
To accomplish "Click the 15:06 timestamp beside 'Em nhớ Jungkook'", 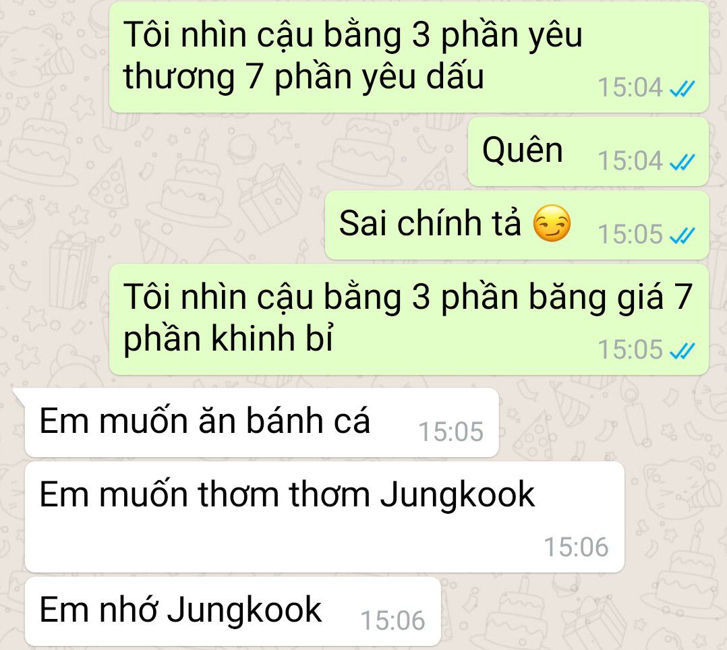I will (392, 621).
